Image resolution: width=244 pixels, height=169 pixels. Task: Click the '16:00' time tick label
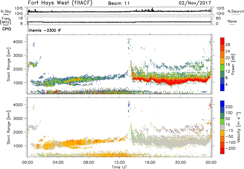150,163
